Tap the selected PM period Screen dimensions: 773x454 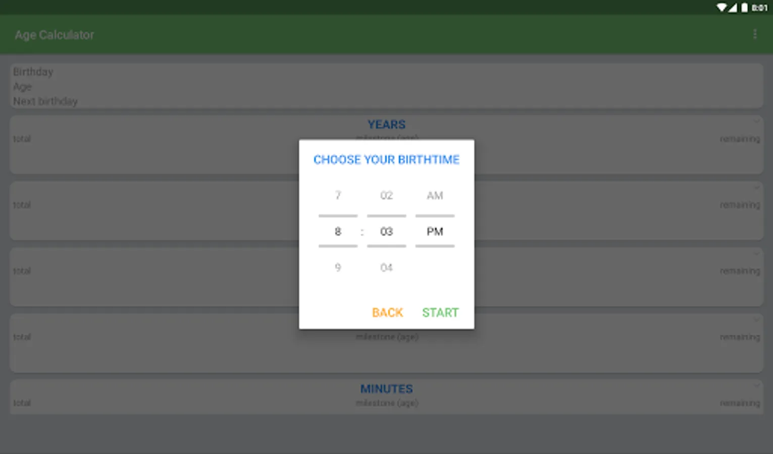435,232
